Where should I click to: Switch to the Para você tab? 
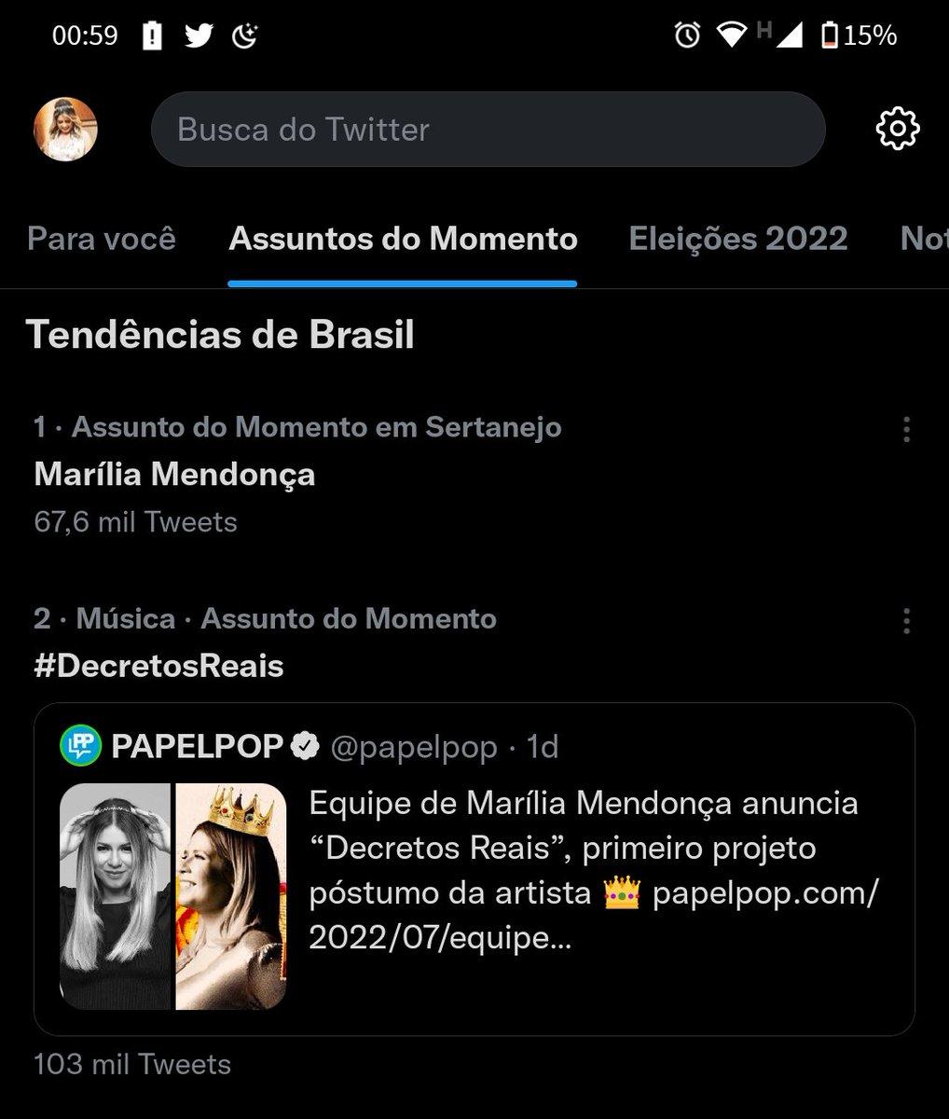(102, 239)
